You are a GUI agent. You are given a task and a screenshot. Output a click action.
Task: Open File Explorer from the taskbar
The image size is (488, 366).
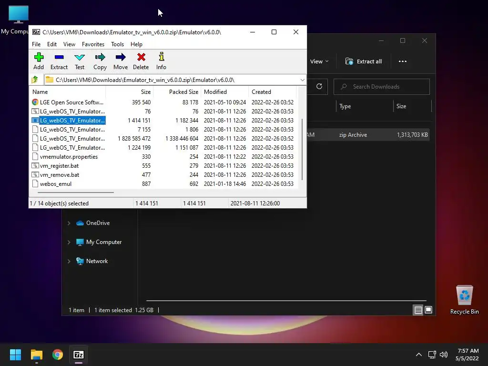point(36,355)
